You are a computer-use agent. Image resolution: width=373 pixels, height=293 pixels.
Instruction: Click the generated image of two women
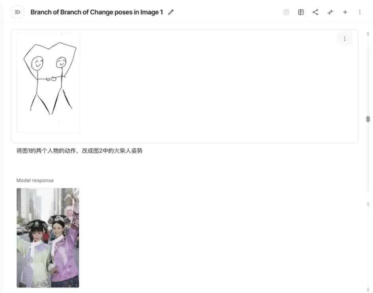pyautogui.click(x=48, y=237)
